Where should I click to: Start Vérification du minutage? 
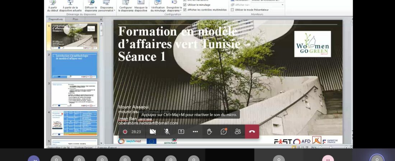[x=158, y=6]
